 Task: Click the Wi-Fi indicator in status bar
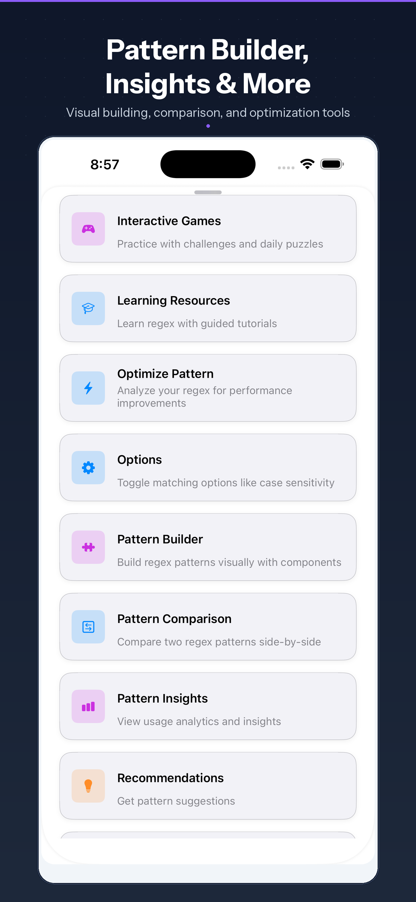click(x=307, y=164)
